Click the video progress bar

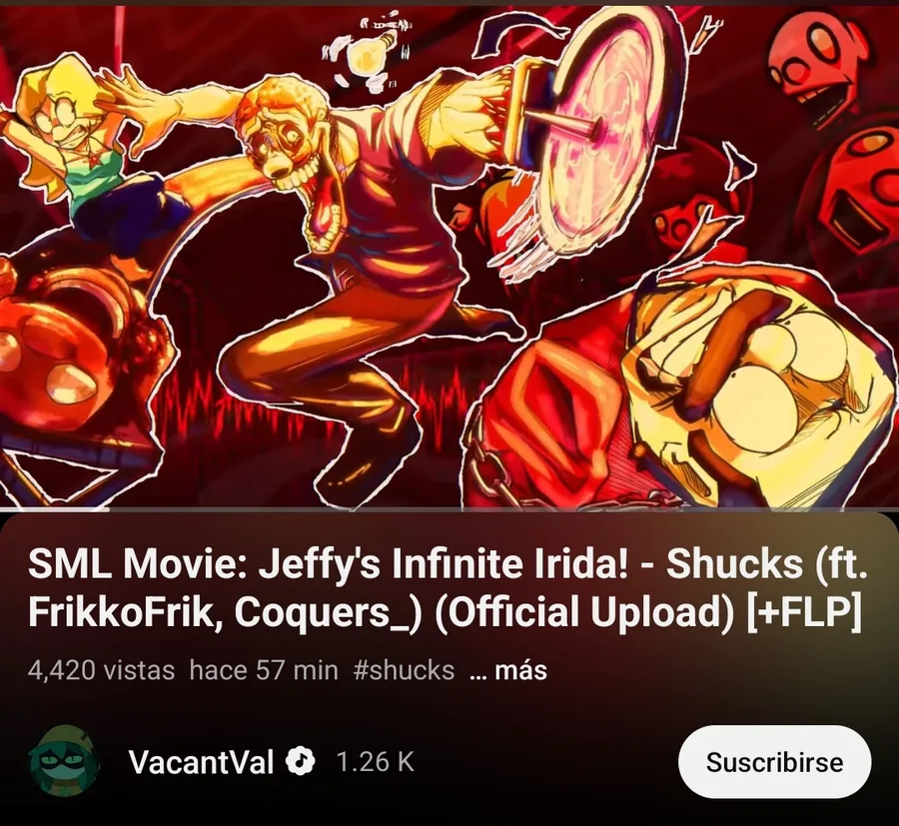449,508
